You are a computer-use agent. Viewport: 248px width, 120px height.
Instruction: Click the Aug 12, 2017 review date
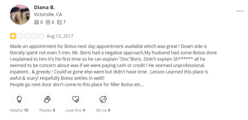click(x=60, y=36)
